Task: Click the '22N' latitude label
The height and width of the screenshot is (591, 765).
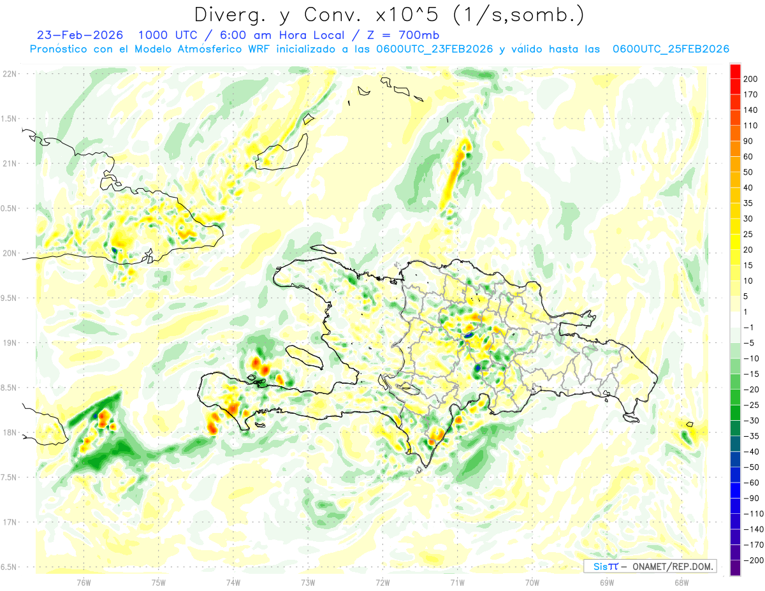Action: [x=10, y=74]
